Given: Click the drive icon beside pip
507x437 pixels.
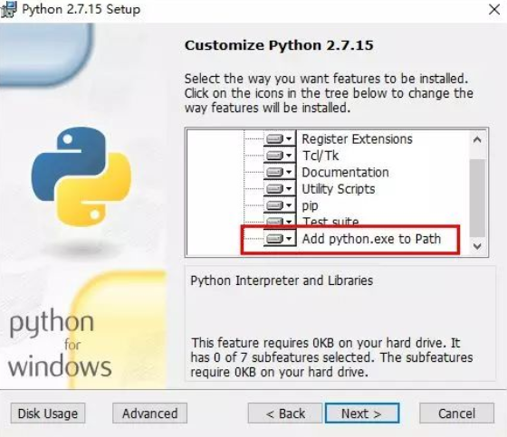Looking at the screenshot, I should pos(274,205).
